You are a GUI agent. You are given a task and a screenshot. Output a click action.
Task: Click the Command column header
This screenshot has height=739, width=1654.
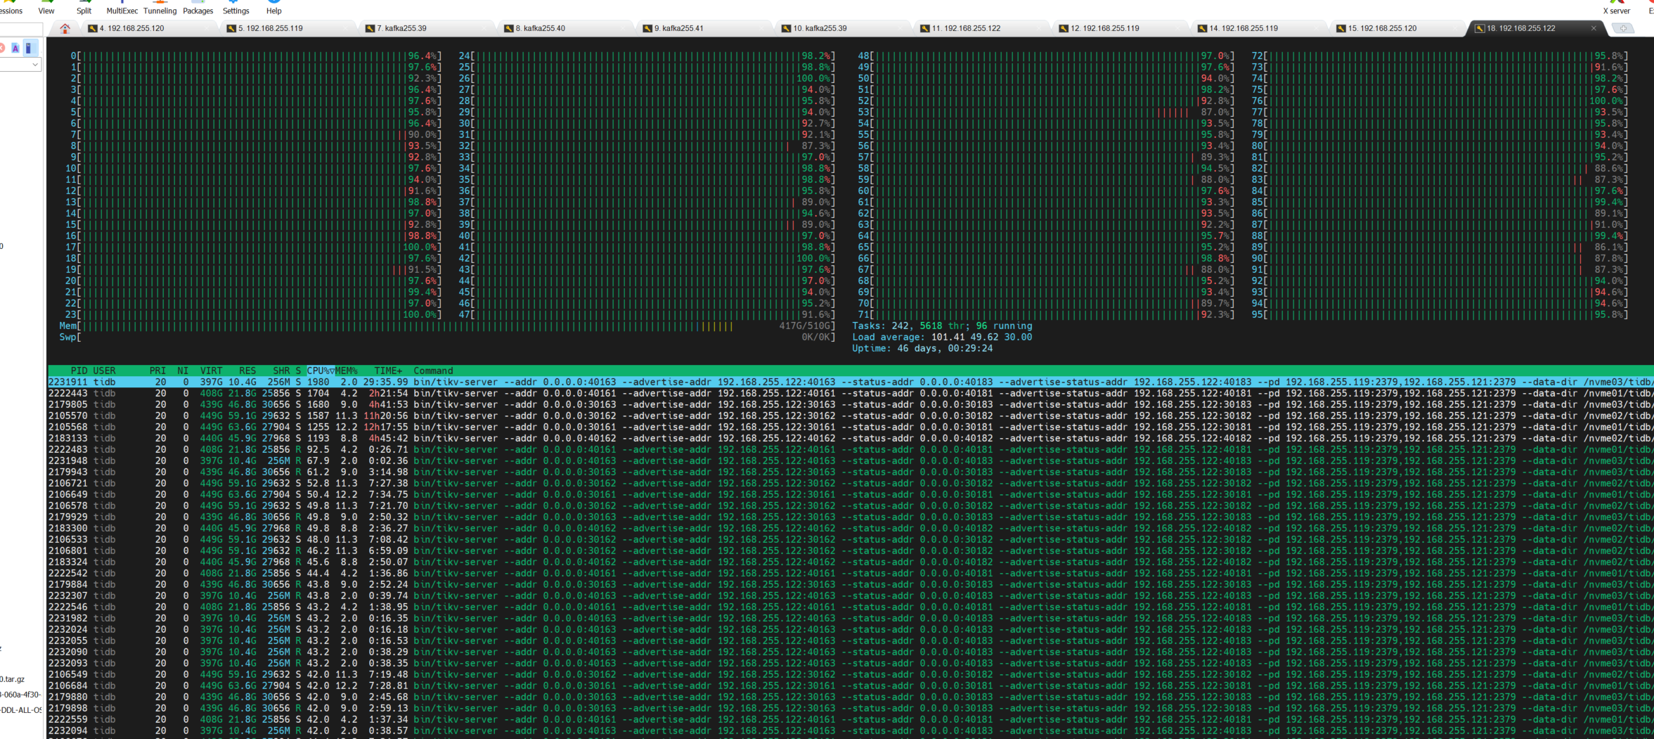[433, 371]
